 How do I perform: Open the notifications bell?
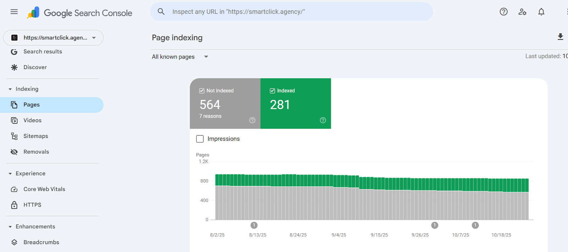[541, 12]
